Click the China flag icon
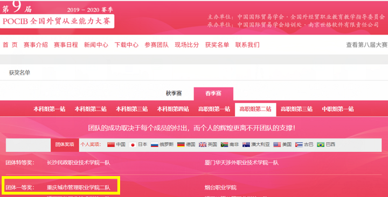This screenshot has height=197, width=388. (x=111, y=145)
